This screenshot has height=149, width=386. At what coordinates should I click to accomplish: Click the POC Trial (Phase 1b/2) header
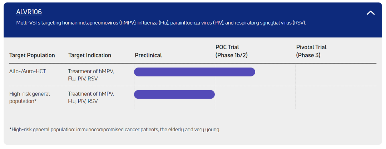[232, 51]
